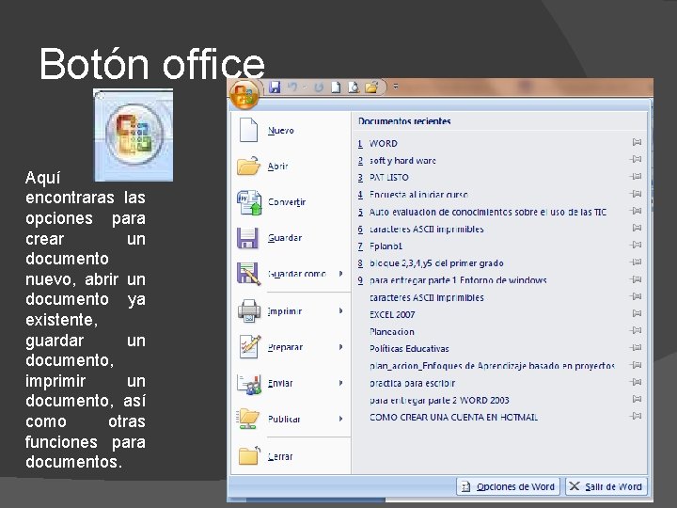Expand the Enviar submenu arrow
The height and width of the screenshot is (508, 677).
340,383
